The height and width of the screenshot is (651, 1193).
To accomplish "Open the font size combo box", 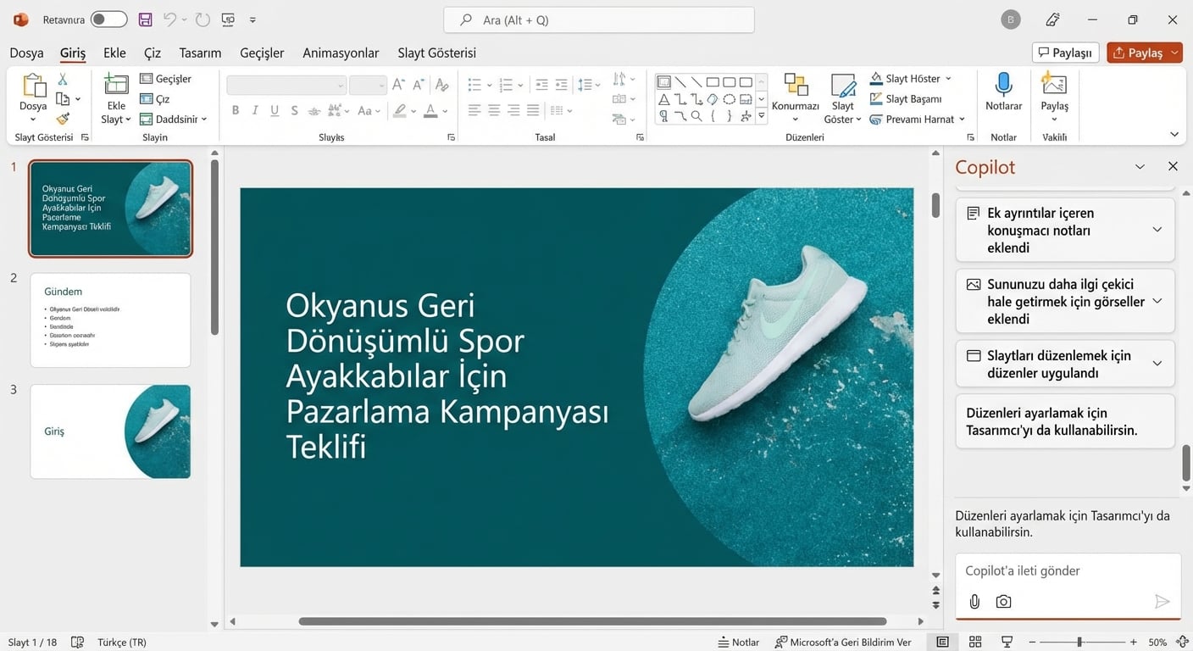I will [368, 85].
